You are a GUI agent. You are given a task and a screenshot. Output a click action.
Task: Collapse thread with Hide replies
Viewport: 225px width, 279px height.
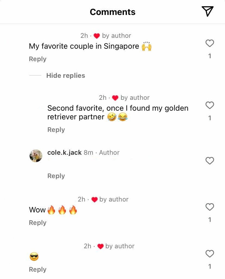point(66,75)
